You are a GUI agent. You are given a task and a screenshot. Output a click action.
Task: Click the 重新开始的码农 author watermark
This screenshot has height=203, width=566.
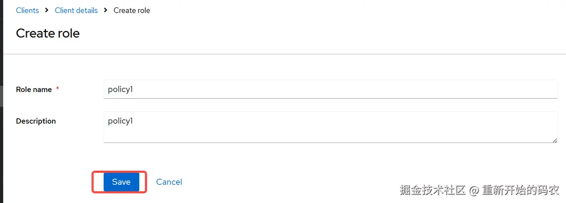click(520, 190)
